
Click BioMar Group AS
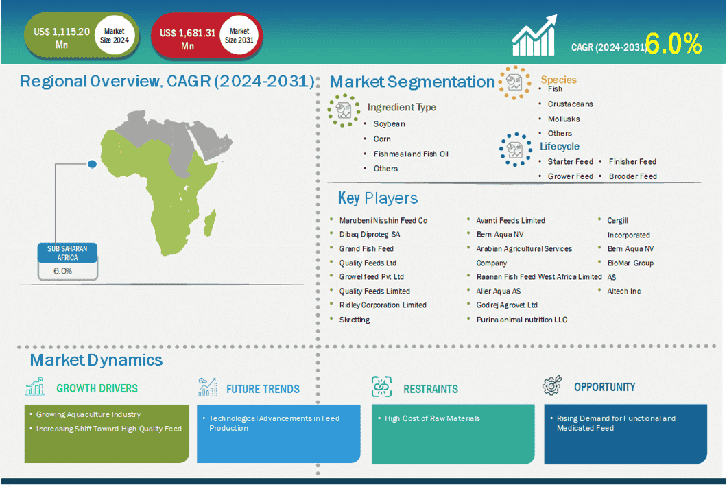click(x=630, y=270)
